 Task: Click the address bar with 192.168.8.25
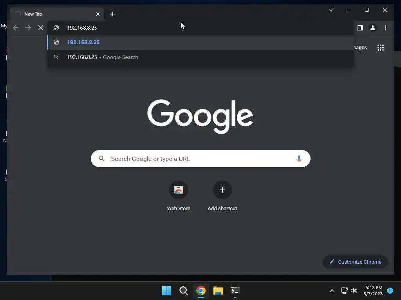point(201,28)
